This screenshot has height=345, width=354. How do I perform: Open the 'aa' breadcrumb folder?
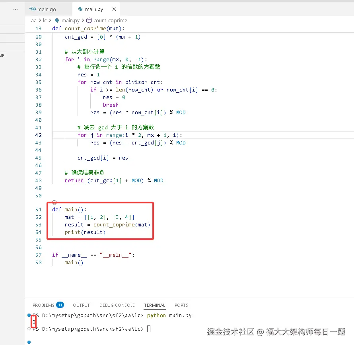point(34,21)
